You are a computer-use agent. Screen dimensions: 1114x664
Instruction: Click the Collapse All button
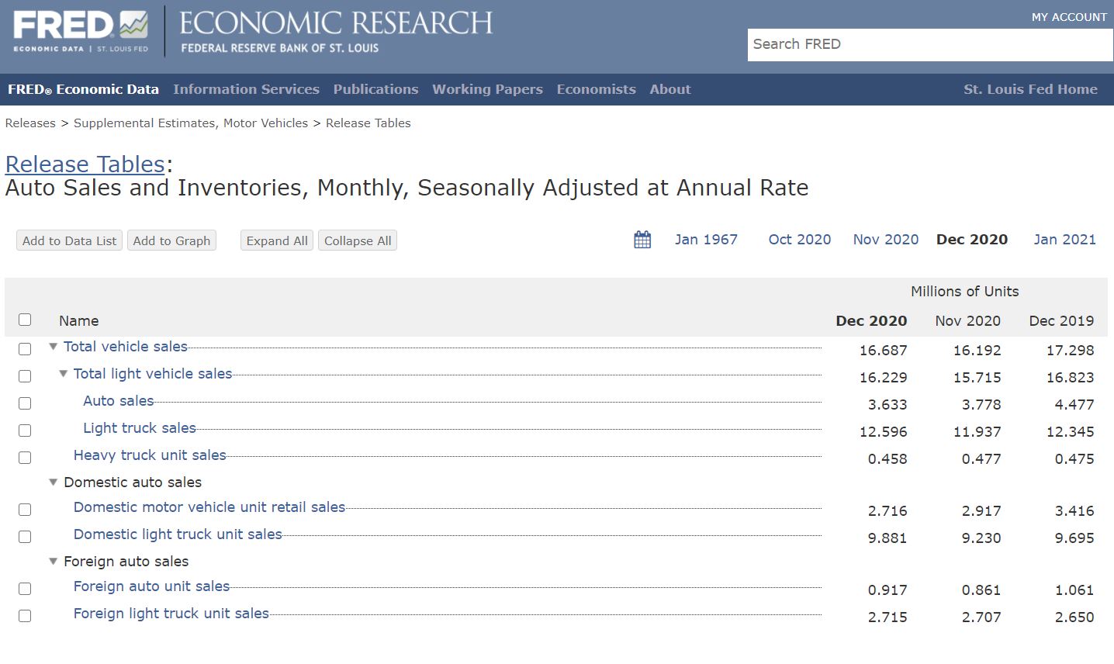(358, 240)
